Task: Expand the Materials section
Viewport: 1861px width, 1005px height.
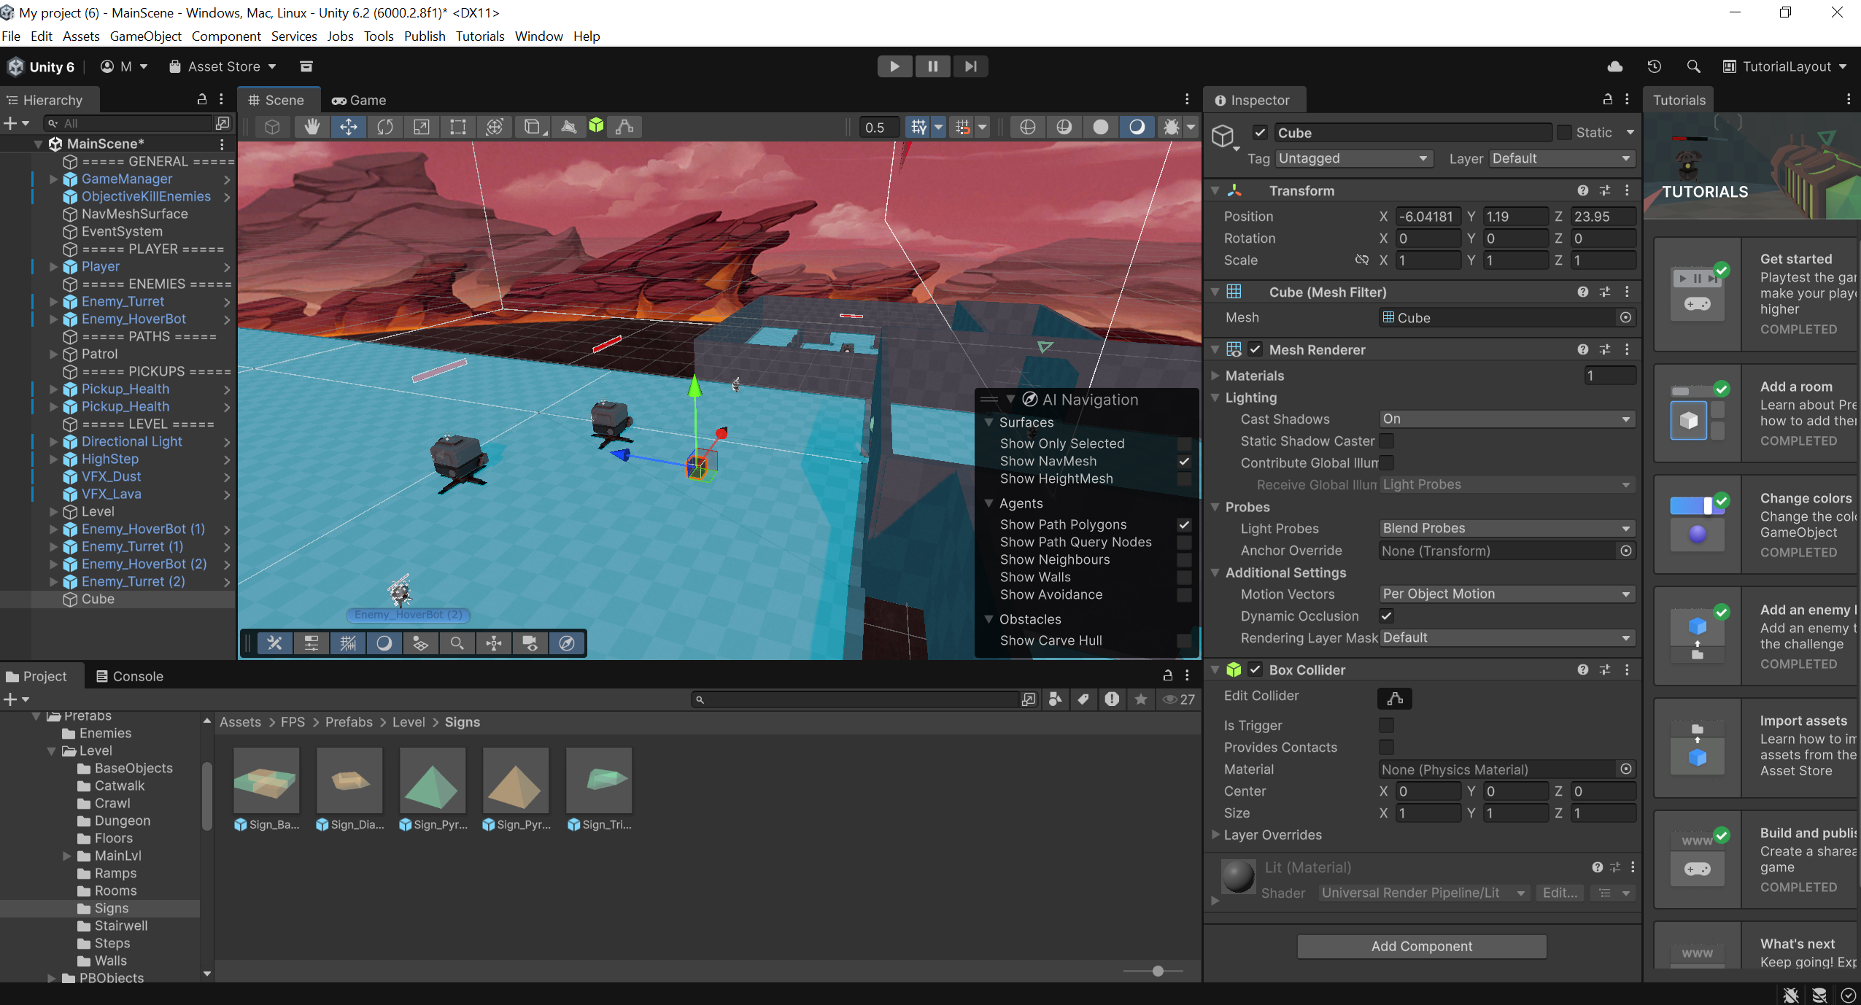Action: tap(1215, 376)
